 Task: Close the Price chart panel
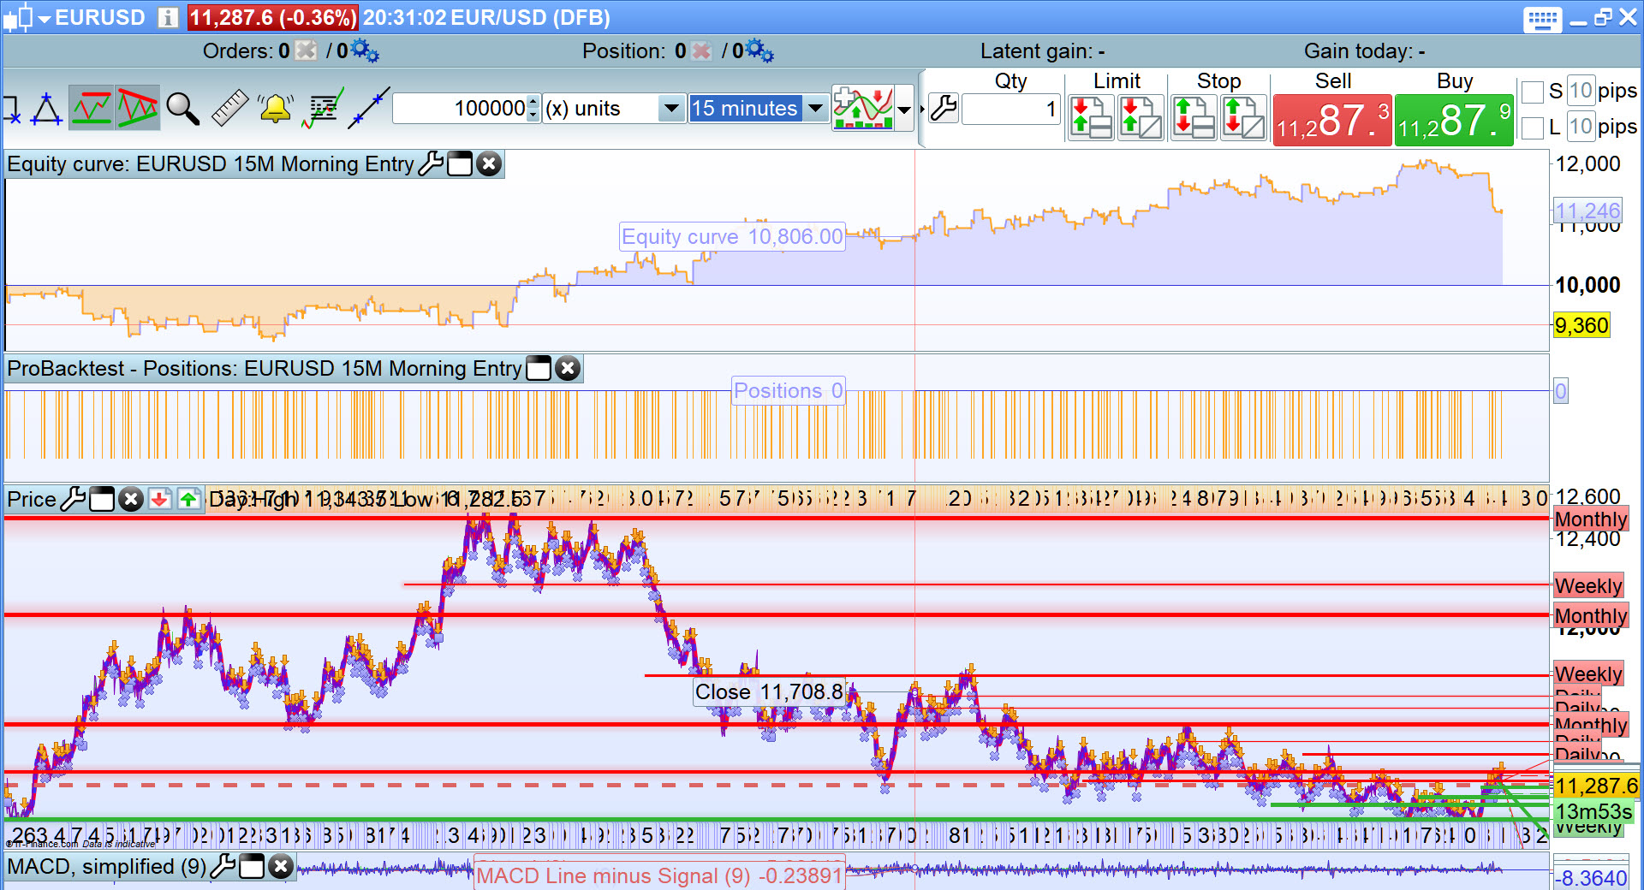coord(131,499)
